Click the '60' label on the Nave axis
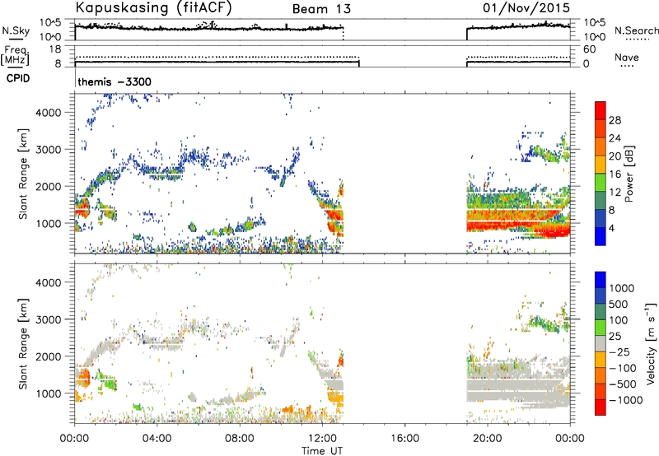659x456 pixels. [590, 49]
